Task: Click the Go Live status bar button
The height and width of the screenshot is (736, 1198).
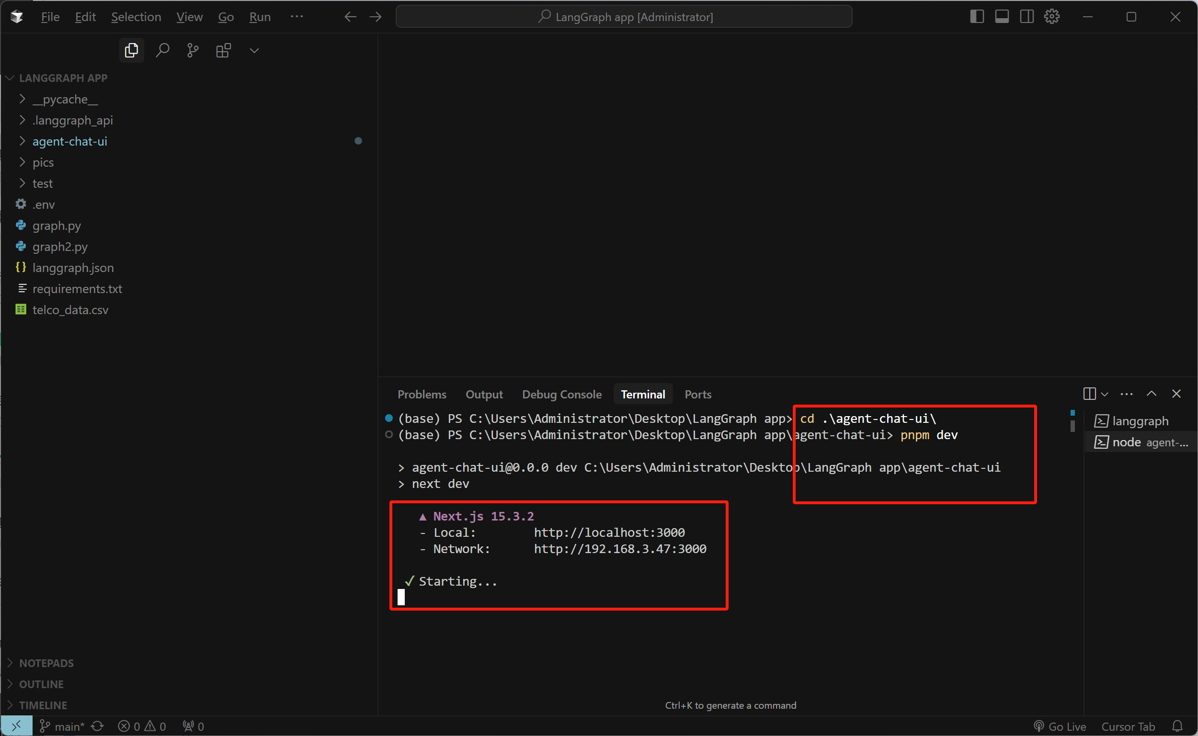Action: [x=1060, y=726]
